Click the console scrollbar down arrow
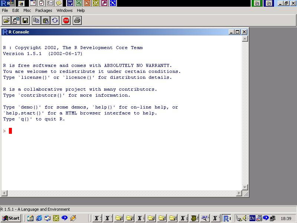 [x=245, y=187]
